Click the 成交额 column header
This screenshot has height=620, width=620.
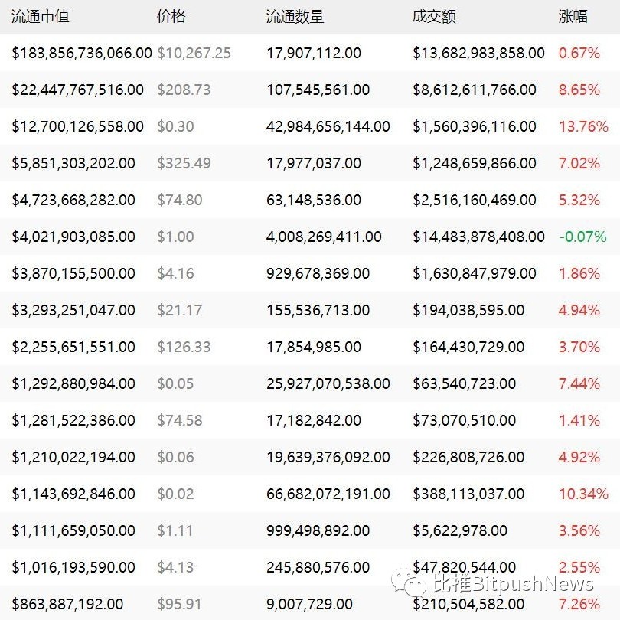pyautogui.click(x=434, y=17)
